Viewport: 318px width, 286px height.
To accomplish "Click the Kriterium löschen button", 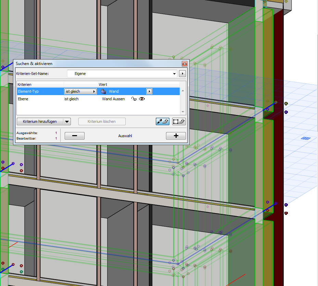I will coord(102,121).
